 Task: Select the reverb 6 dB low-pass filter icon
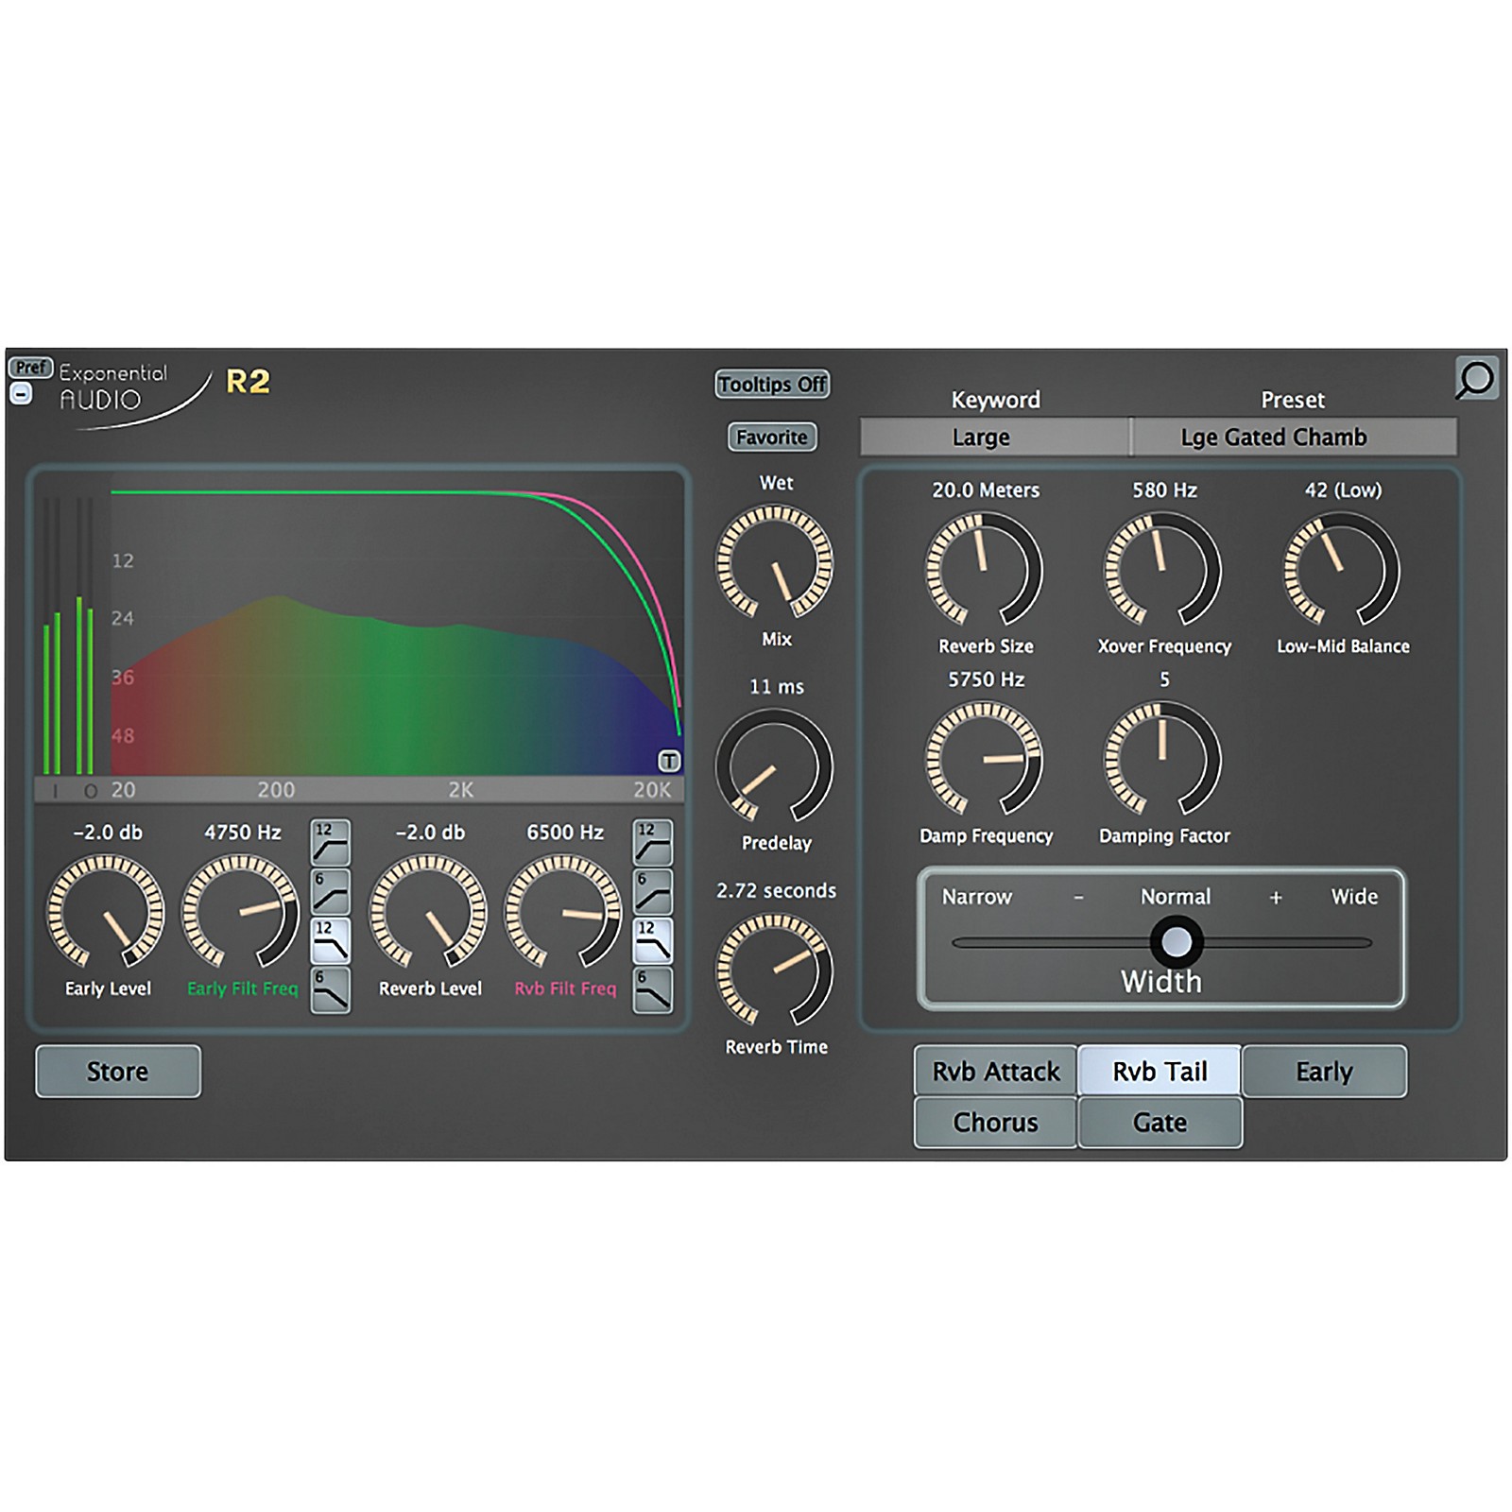tap(652, 989)
